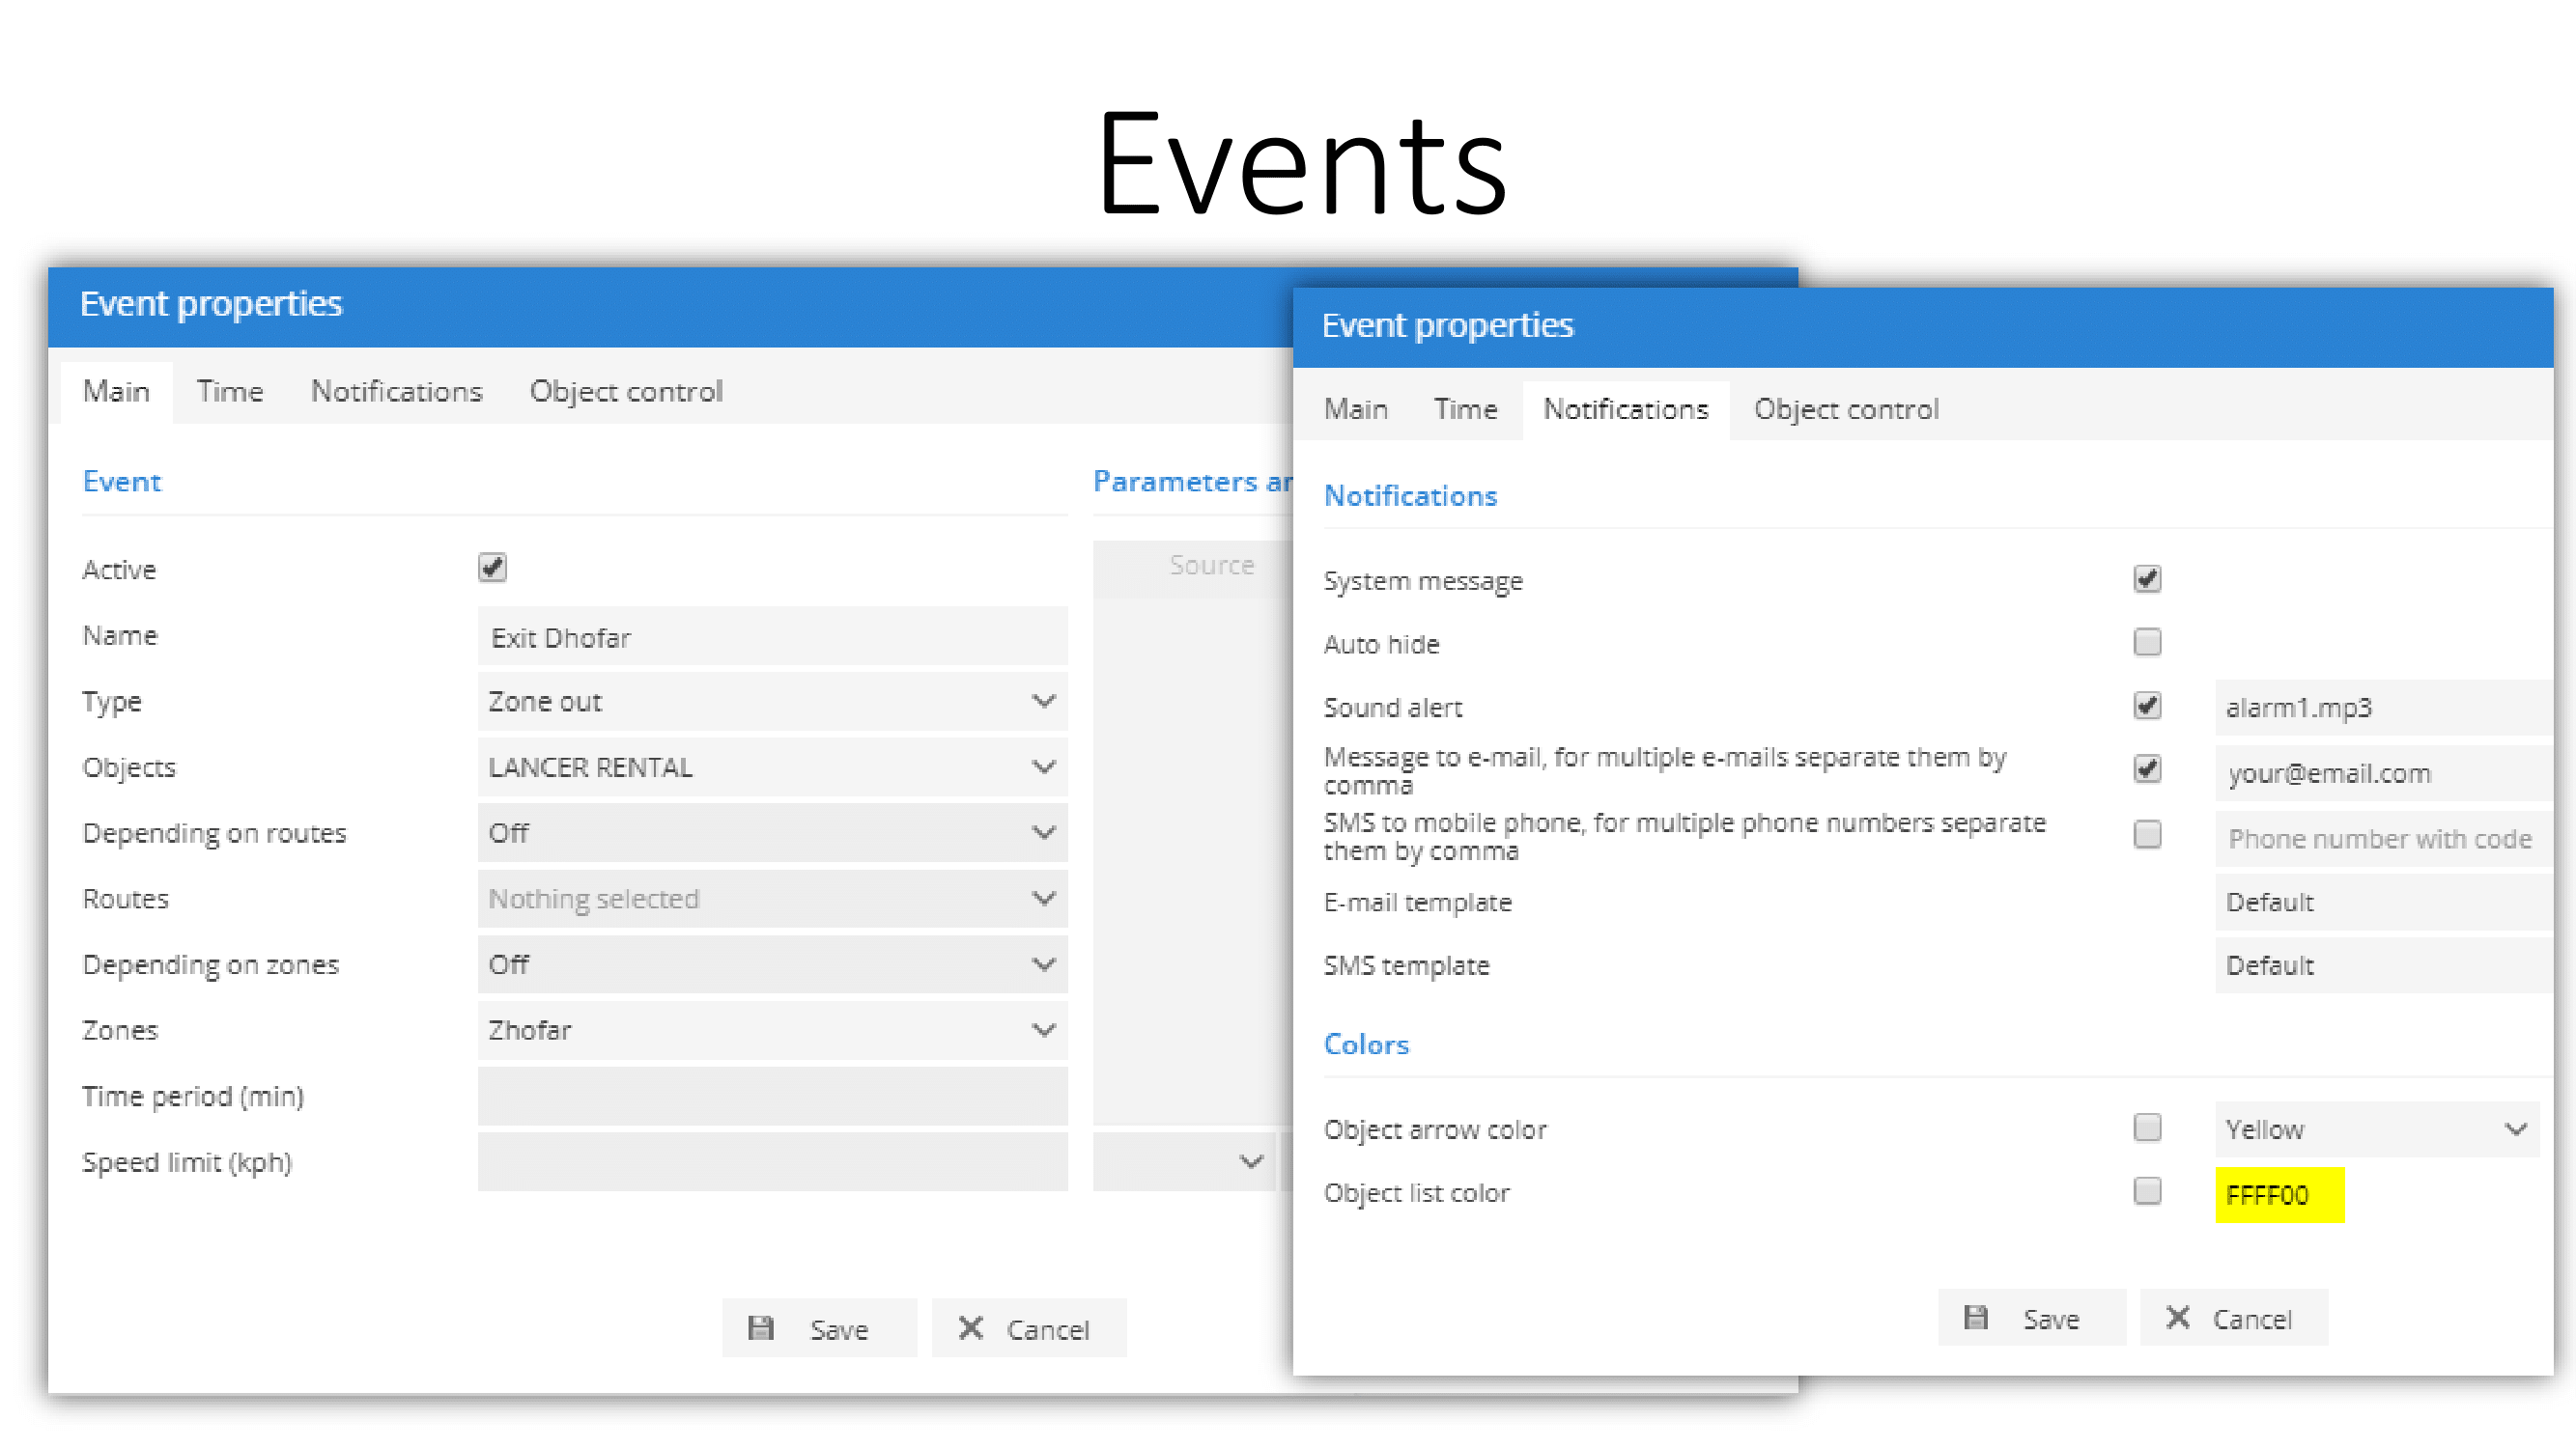This screenshot has height=1448, width=2576.
Task: Open the Type dropdown showing Zone out
Action: [772, 702]
